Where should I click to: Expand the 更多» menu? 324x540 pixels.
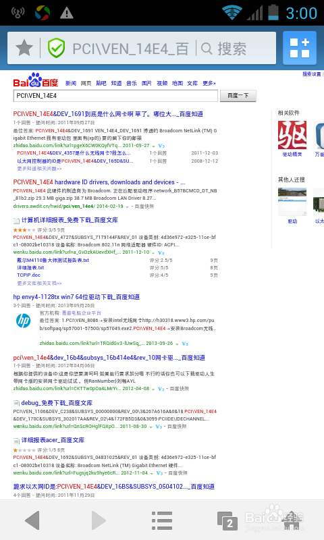click(x=209, y=83)
